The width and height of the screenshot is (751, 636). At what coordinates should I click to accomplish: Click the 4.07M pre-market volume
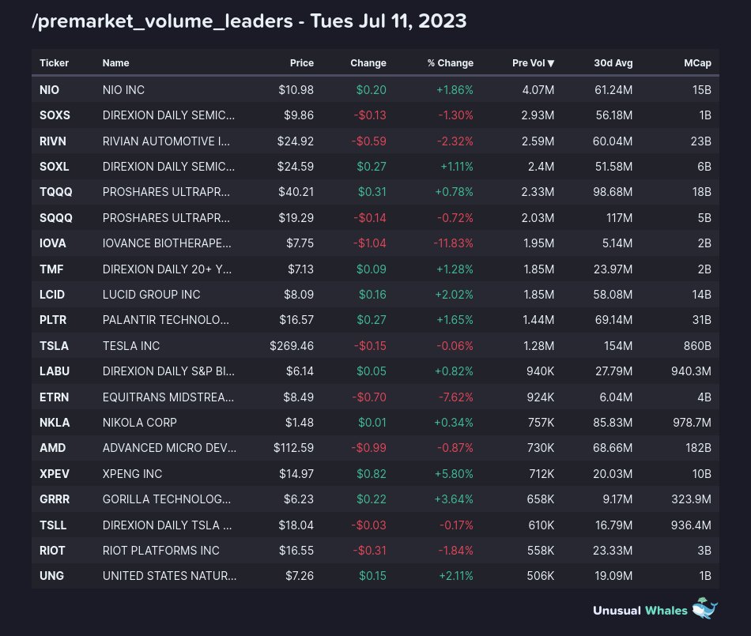pos(538,90)
